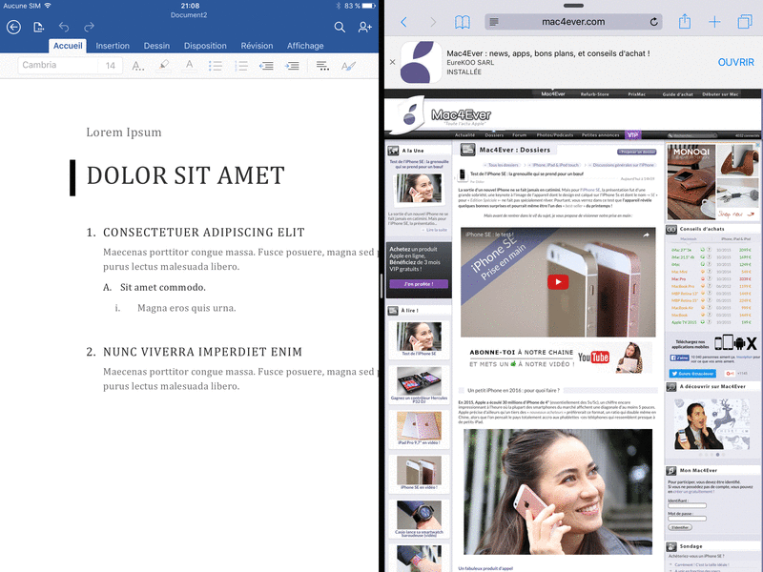Image resolution: width=763 pixels, height=572 pixels.
Task: Open search in the Word document
Action: pos(340,28)
